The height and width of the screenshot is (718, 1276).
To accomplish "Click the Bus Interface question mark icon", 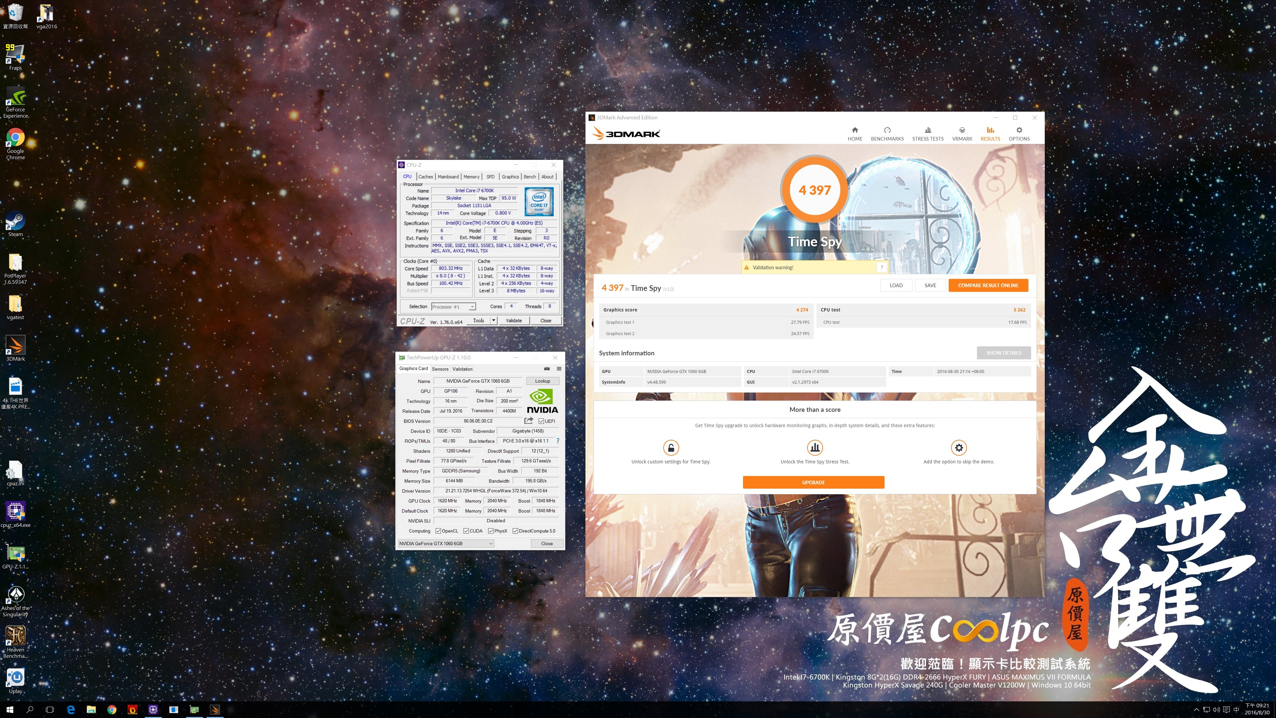I will coord(558,440).
